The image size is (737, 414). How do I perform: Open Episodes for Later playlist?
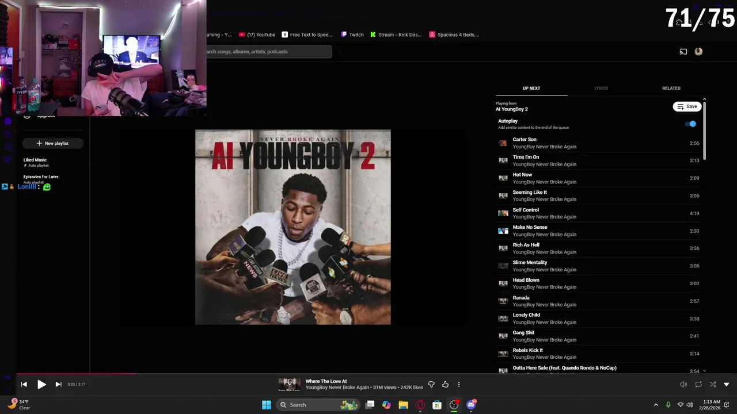[41, 179]
